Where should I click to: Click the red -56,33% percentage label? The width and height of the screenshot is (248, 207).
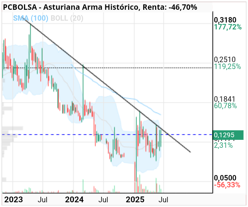click(227, 185)
